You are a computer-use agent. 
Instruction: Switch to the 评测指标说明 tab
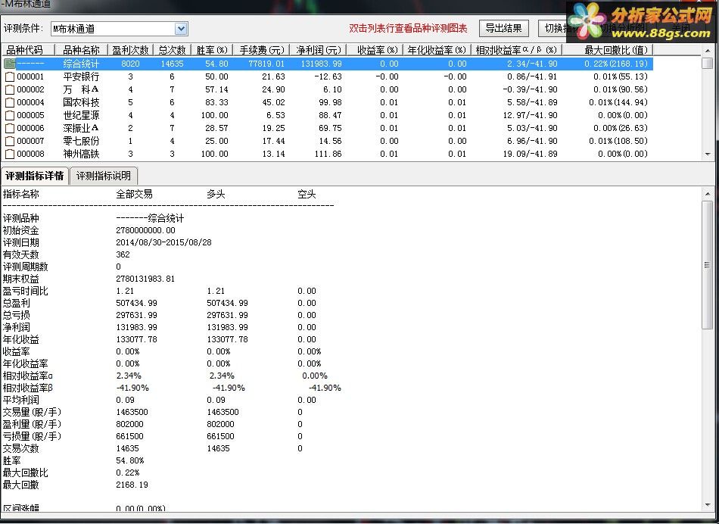[103, 176]
